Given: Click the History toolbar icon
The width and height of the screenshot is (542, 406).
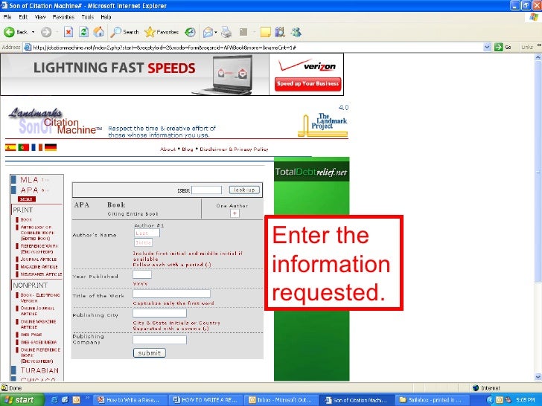Looking at the screenshot, I should pos(190,32).
